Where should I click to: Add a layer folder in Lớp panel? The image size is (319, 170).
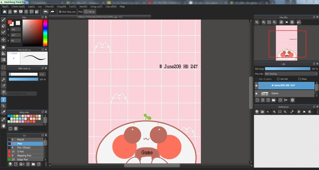(274, 100)
